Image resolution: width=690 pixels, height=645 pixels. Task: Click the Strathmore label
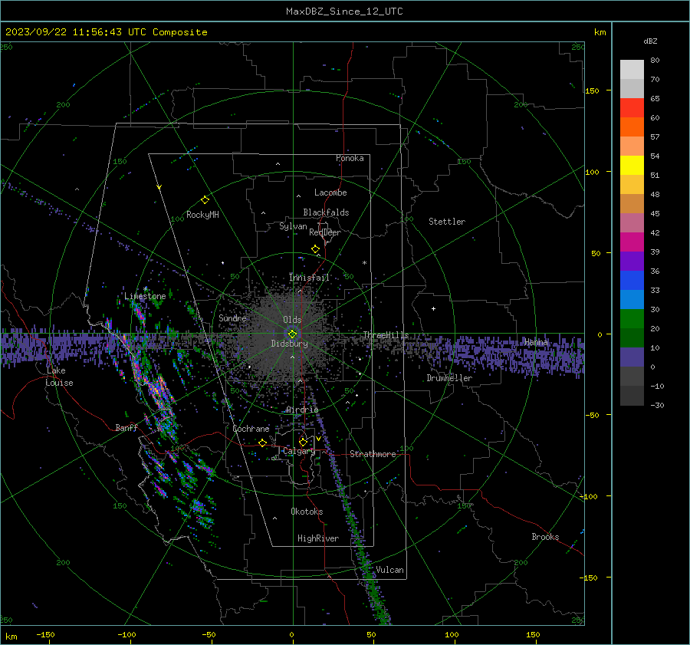coord(373,454)
